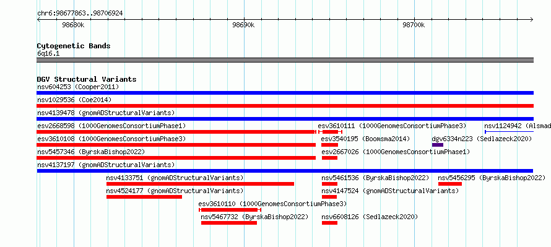Click the 98680k ruler tick label
This screenshot has height=247, width=551.
[74, 25]
